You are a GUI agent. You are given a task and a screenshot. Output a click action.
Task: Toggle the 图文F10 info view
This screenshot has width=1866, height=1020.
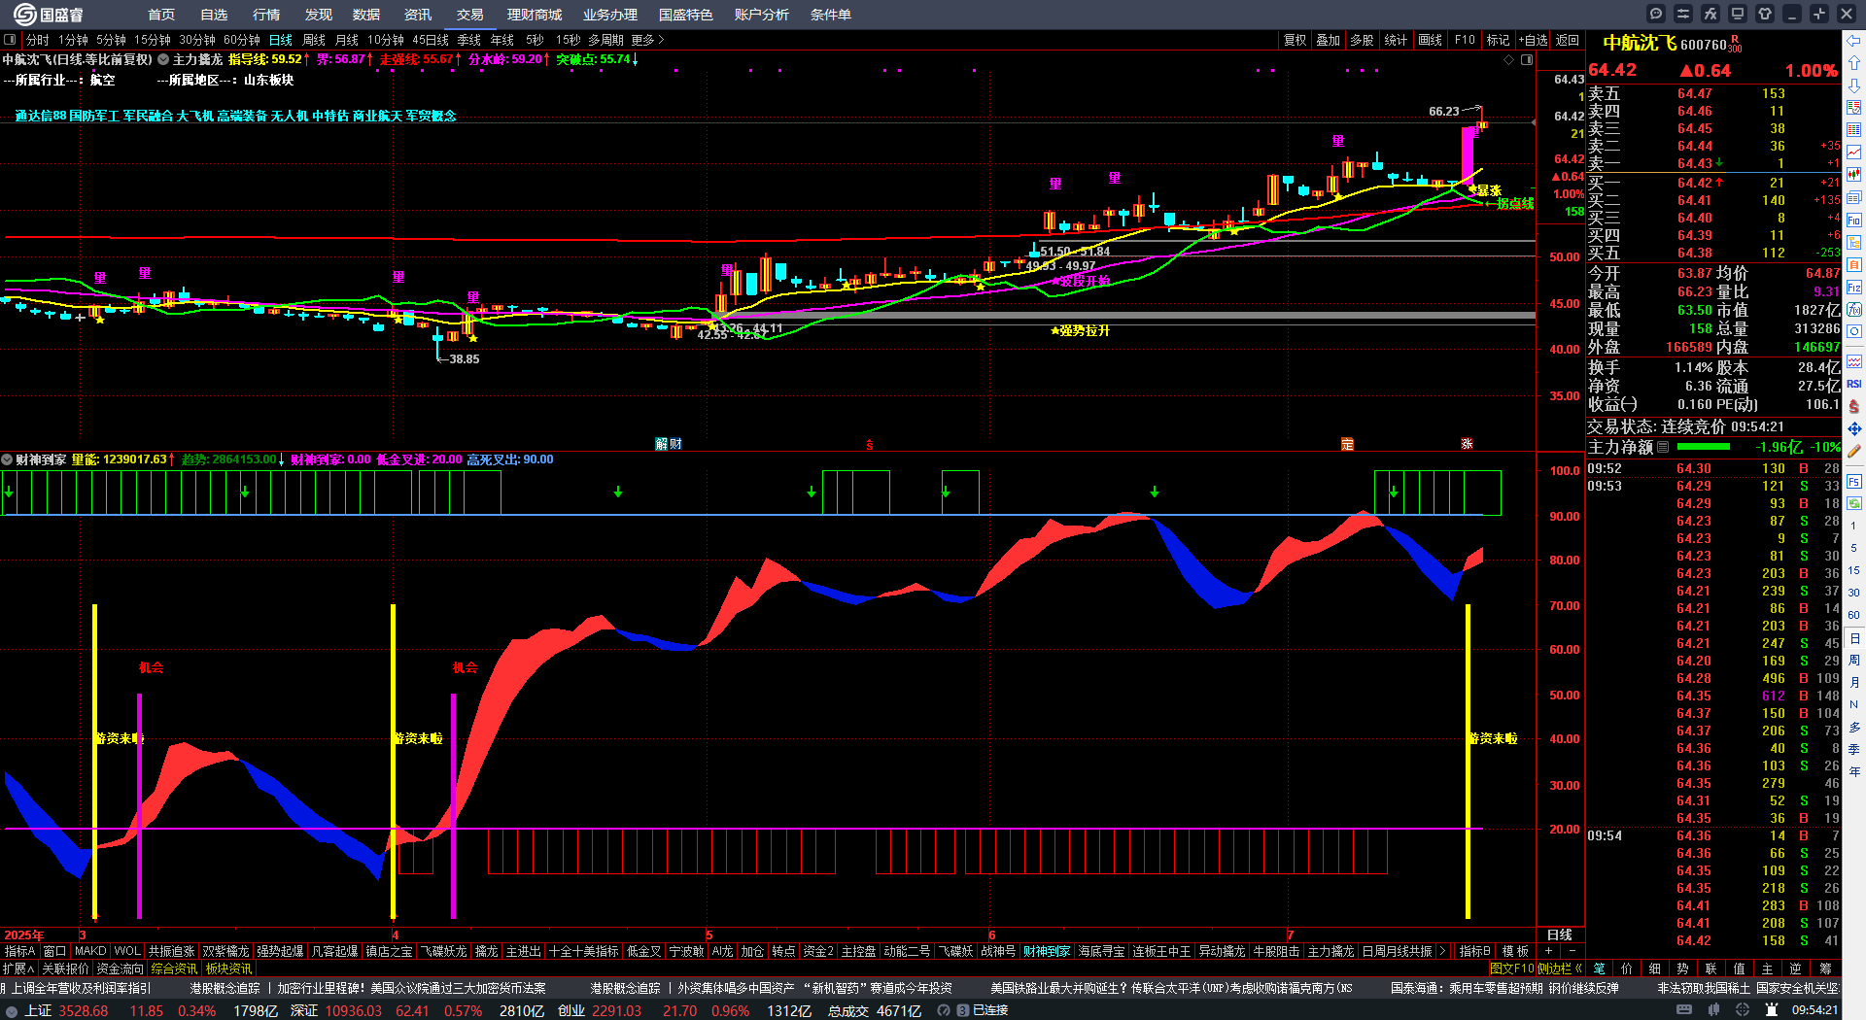click(1511, 969)
